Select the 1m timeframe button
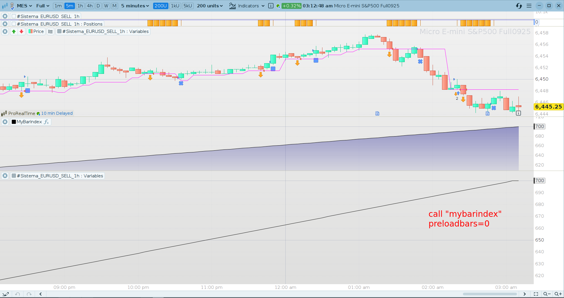The image size is (564, 298). [x=58, y=6]
